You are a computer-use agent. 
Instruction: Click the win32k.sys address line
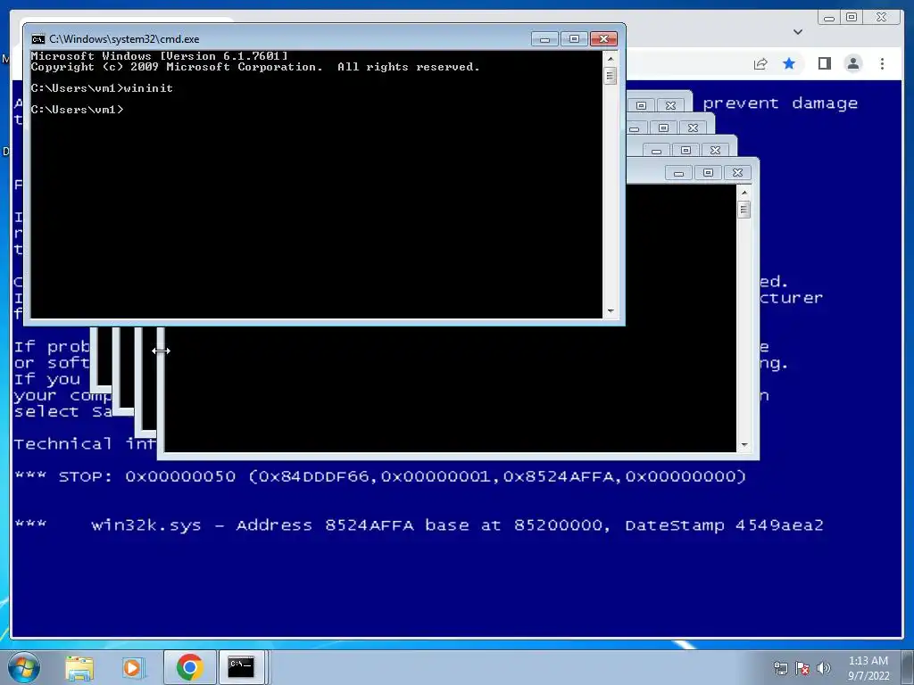click(419, 525)
